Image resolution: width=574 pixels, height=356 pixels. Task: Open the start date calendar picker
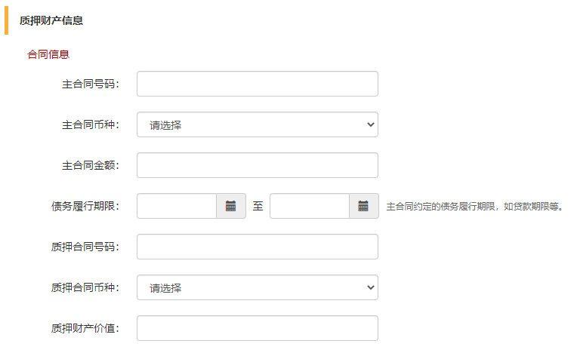[x=231, y=206]
